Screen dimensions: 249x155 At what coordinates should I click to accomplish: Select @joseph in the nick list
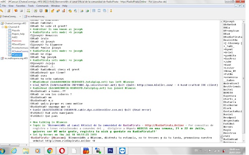(x=229, y=22)
